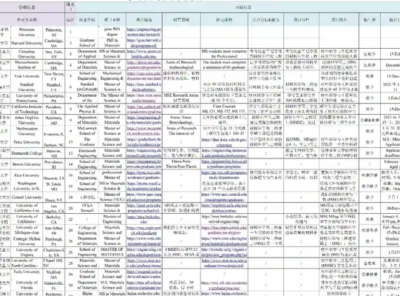Open Columbia's www.apam.columbia.edu link
400x296 pixels.
[x=144, y=54]
